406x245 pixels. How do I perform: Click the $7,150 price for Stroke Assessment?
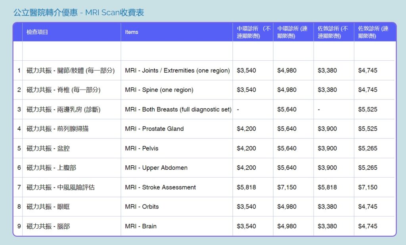pyautogui.click(x=287, y=187)
